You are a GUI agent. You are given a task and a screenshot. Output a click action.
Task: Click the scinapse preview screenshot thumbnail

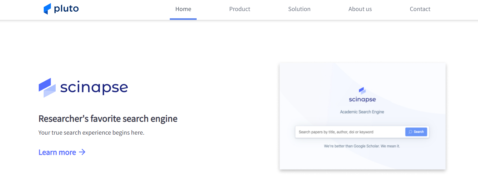[x=363, y=116]
